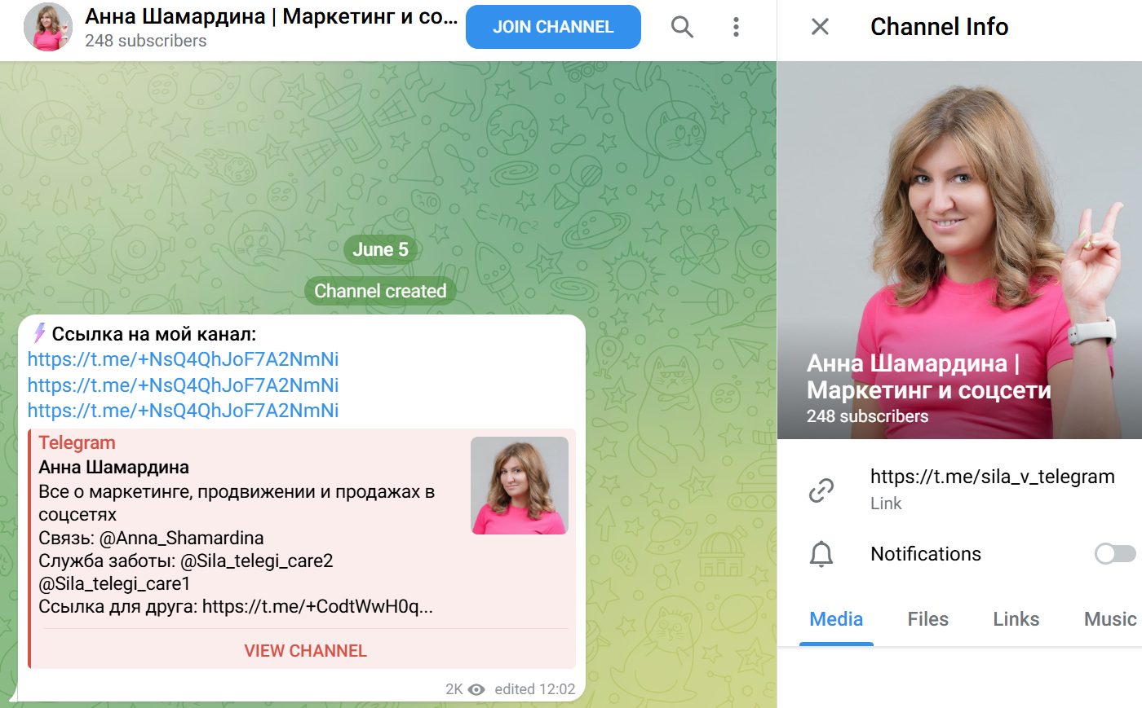Toggle the Notifications switch

(x=1115, y=554)
